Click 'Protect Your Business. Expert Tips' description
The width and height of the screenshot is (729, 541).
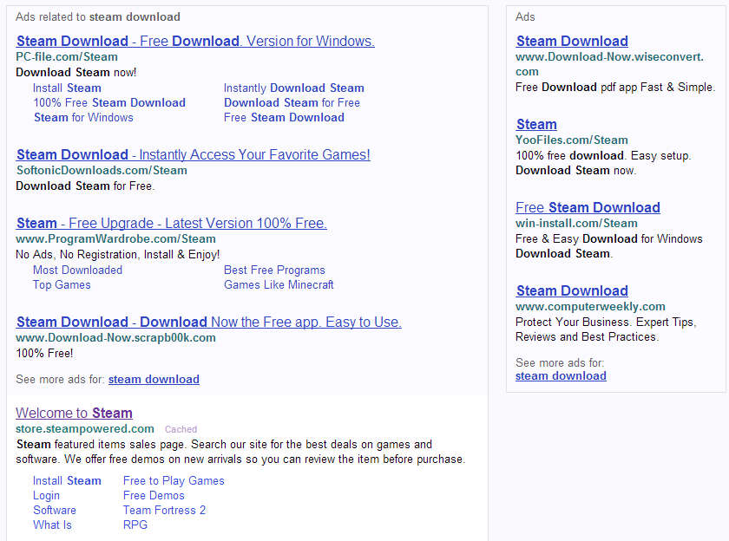tap(606, 329)
